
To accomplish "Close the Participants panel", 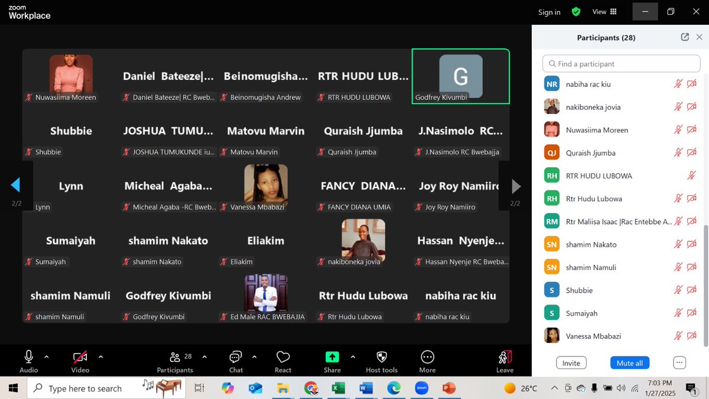I will [700, 37].
